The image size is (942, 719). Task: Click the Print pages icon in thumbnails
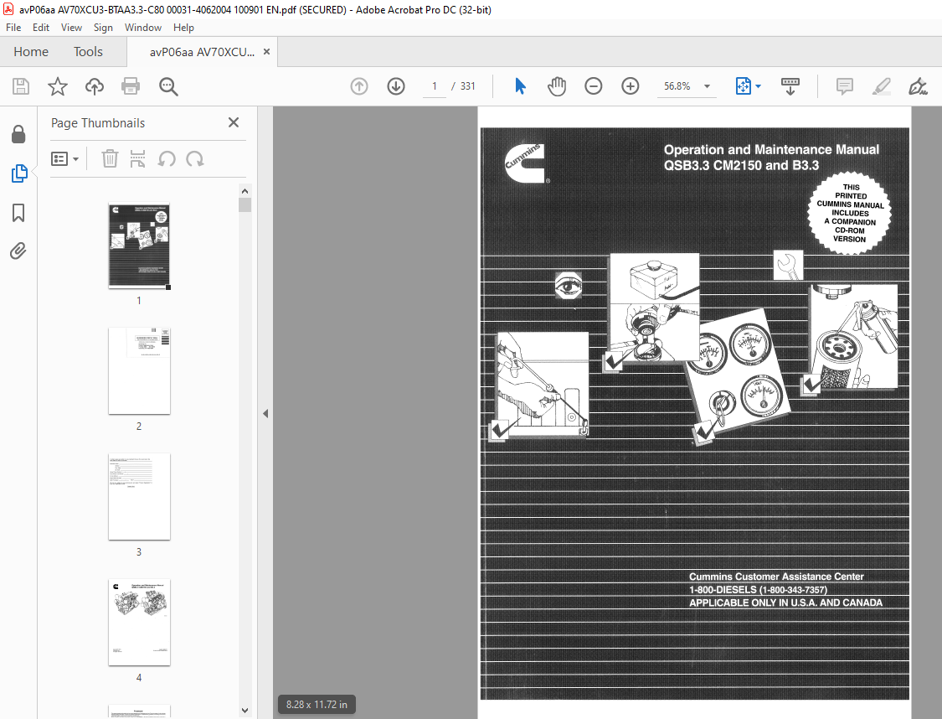coord(137,159)
